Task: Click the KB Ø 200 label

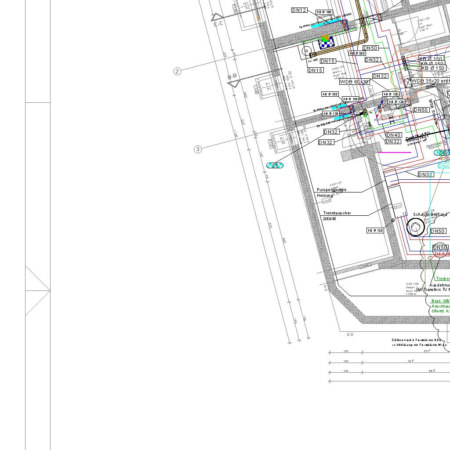Action: [357, 53]
